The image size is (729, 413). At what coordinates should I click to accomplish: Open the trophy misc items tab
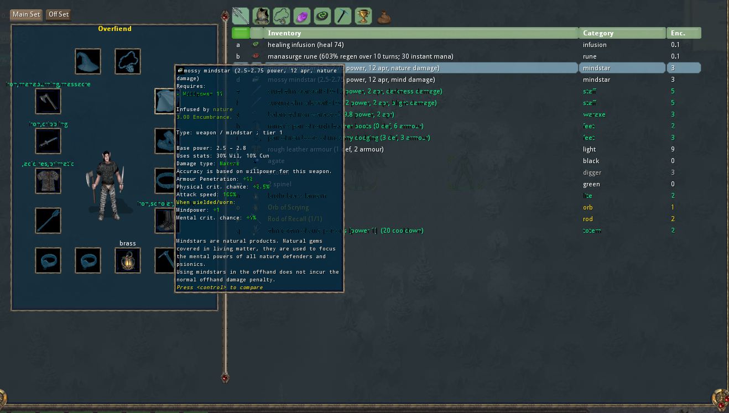pyautogui.click(x=363, y=16)
